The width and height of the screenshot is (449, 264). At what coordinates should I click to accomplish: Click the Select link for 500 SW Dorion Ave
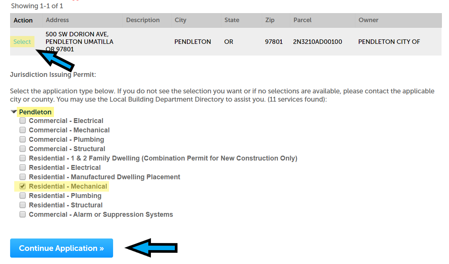22,42
